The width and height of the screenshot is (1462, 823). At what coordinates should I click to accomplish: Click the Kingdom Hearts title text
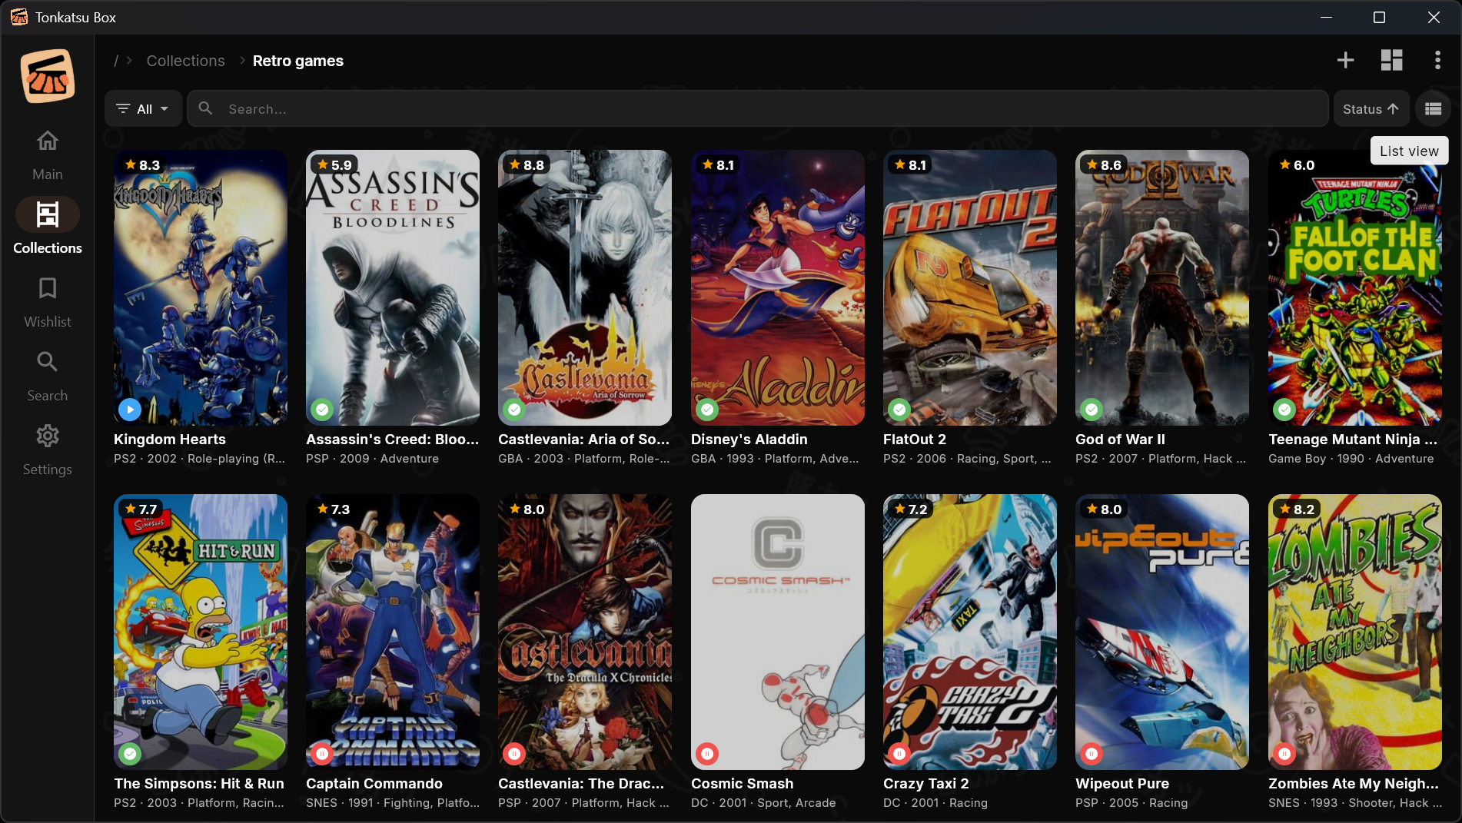coord(170,439)
